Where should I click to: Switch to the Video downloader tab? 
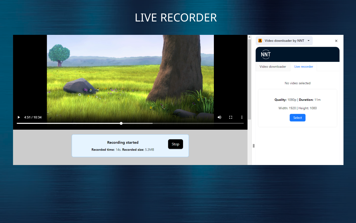273,67
